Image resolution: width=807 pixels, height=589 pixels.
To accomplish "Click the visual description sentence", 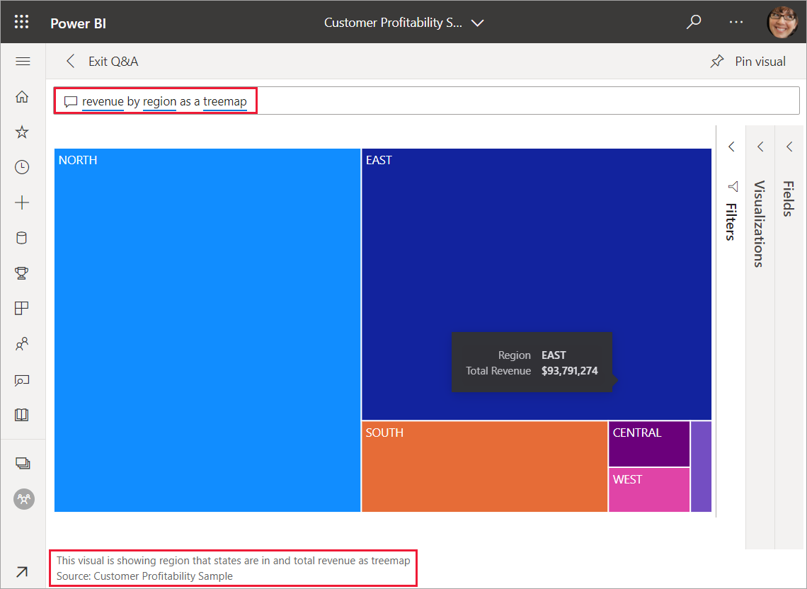I will tap(233, 560).
